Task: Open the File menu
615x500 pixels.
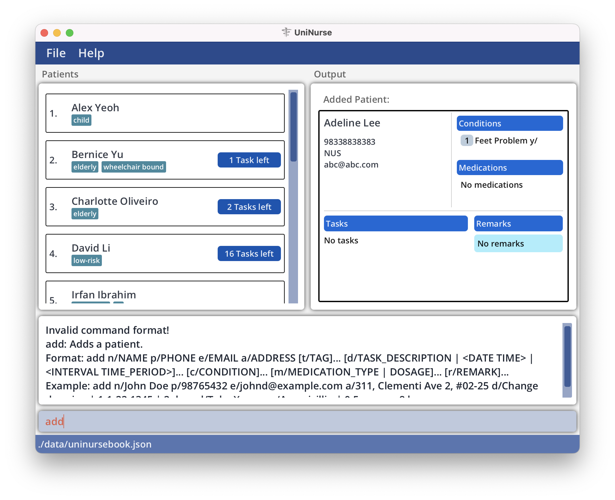Action: (x=56, y=53)
